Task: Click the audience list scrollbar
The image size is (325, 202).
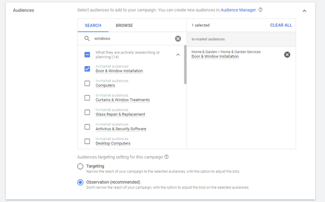Action: 185,65
